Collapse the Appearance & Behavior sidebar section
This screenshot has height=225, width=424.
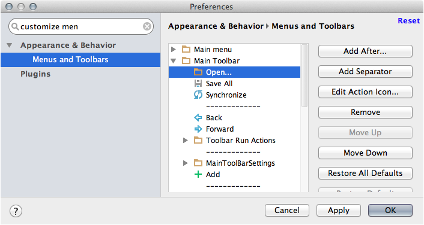pyautogui.click(x=10, y=45)
